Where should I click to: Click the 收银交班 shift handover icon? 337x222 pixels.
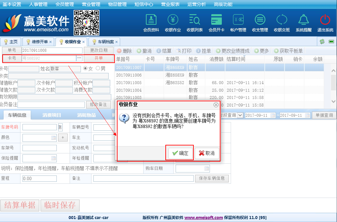coord(282,22)
